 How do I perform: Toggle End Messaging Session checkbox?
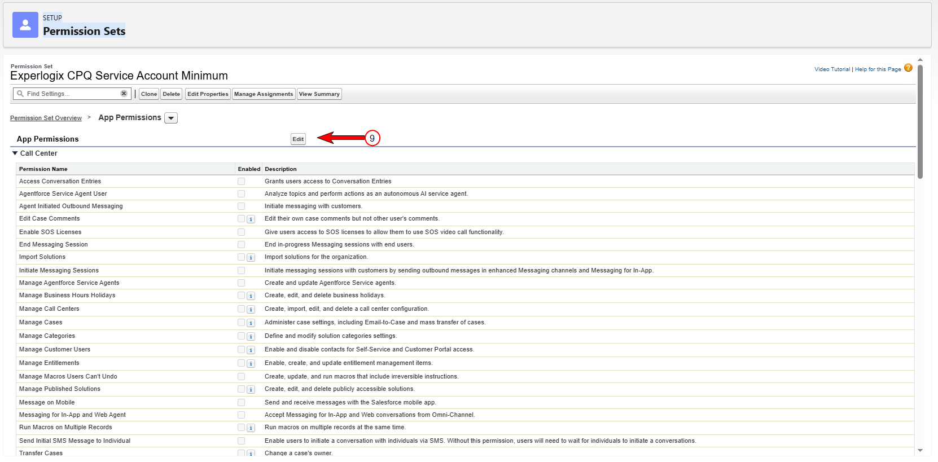click(241, 244)
